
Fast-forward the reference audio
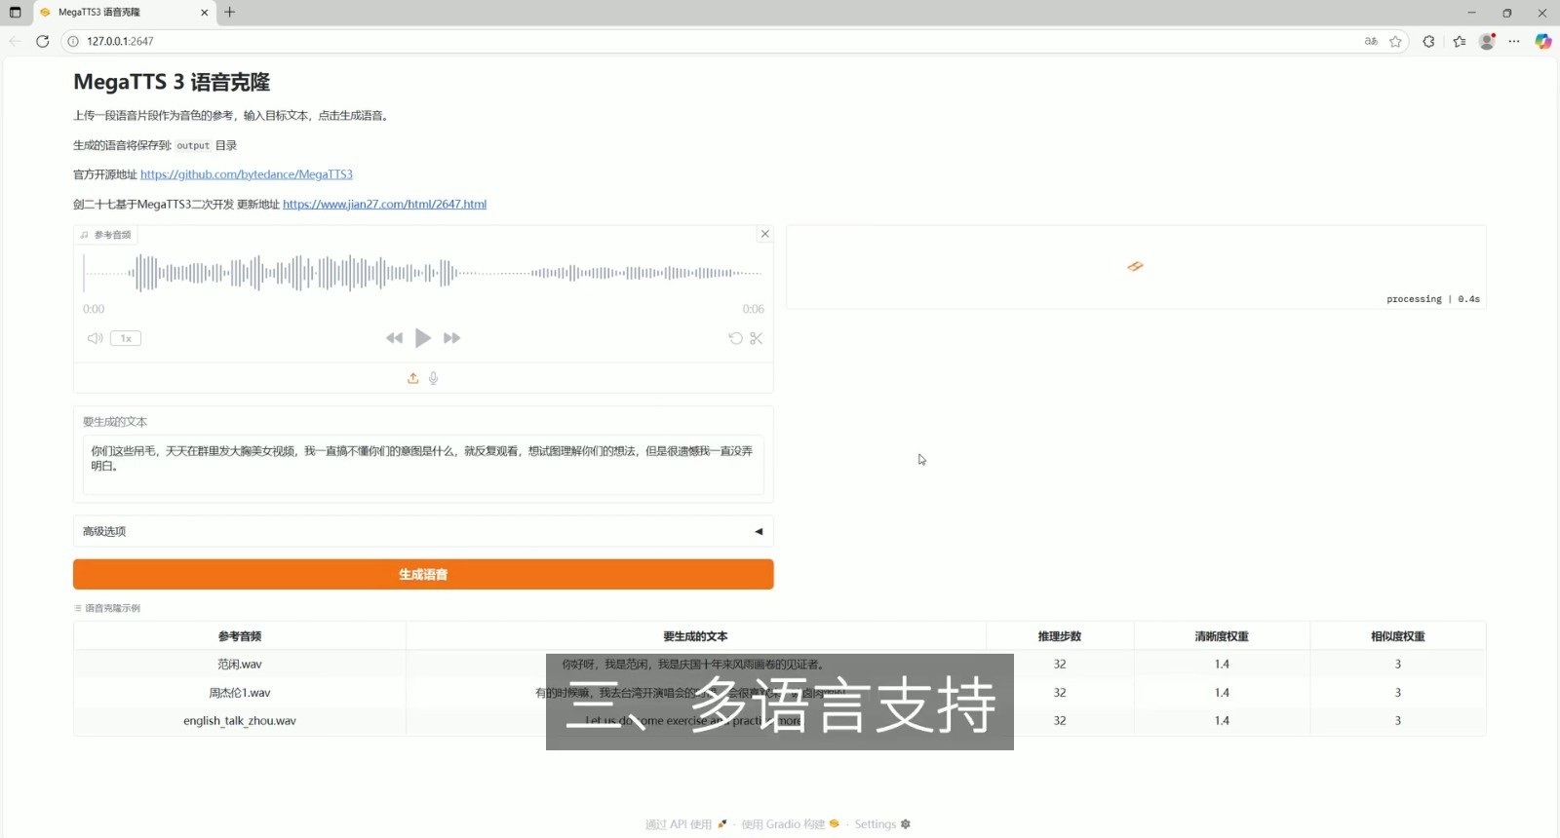pos(451,338)
